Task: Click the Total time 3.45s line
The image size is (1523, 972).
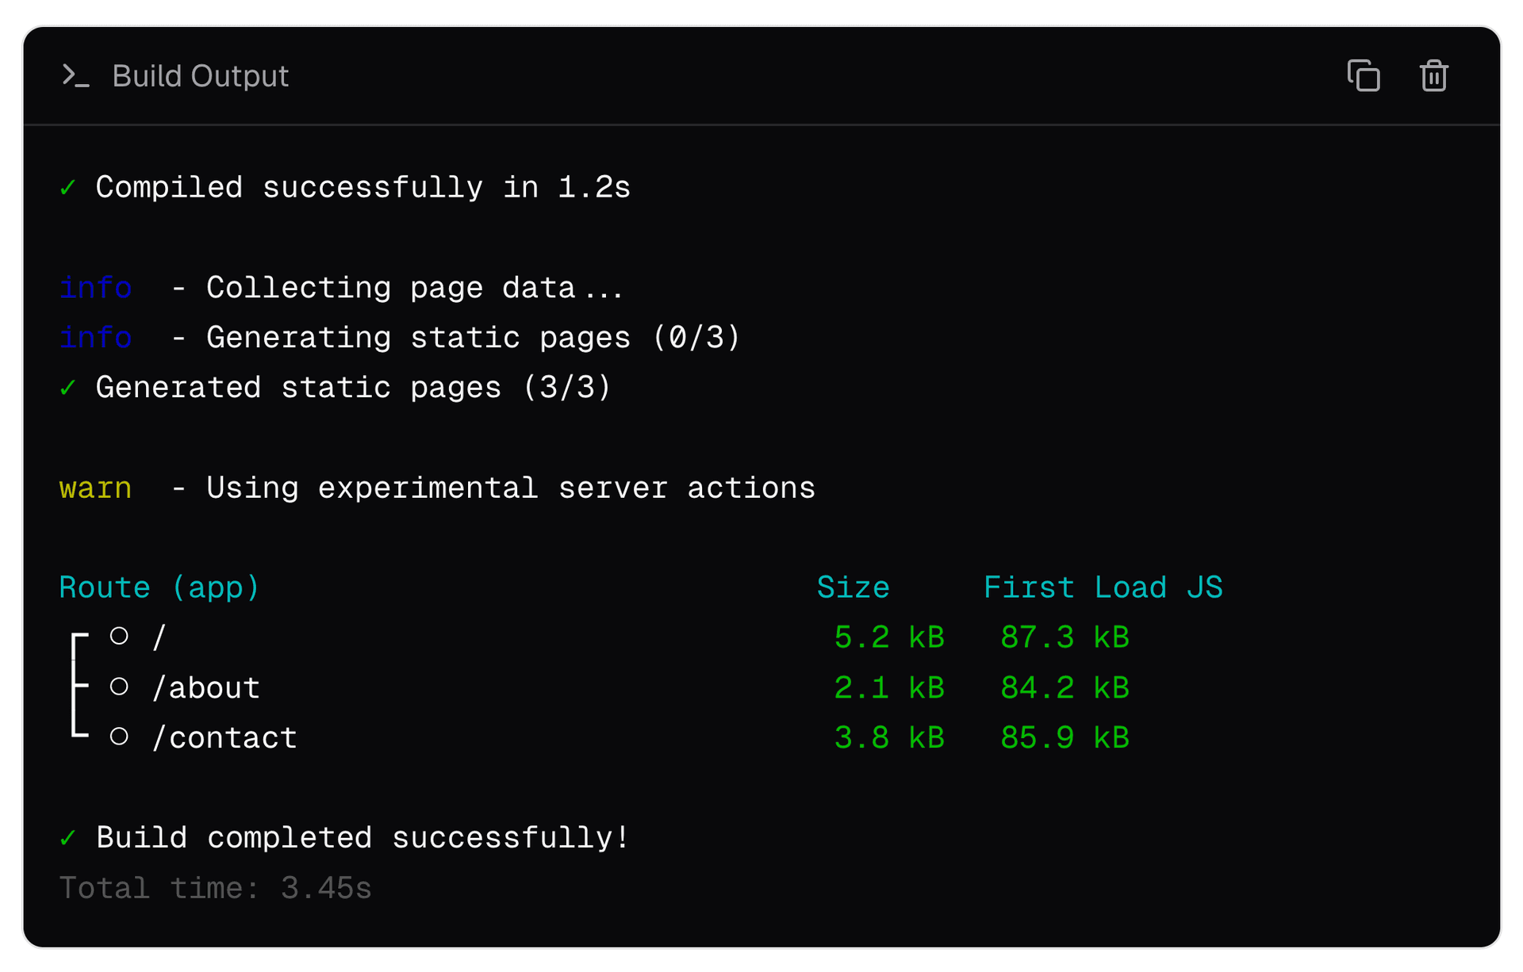Action: [x=215, y=888]
